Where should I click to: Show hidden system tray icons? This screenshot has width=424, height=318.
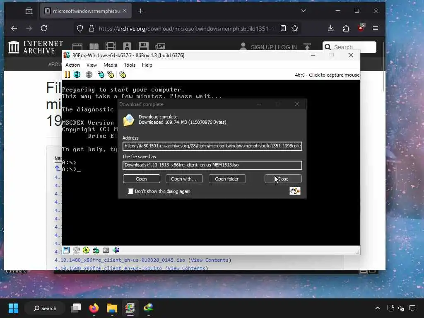[378, 308]
